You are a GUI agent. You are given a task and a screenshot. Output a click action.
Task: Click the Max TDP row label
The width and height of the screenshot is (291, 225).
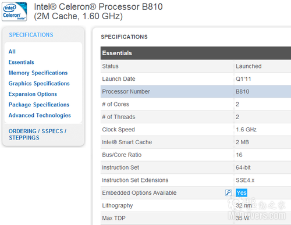click(x=114, y=218)
